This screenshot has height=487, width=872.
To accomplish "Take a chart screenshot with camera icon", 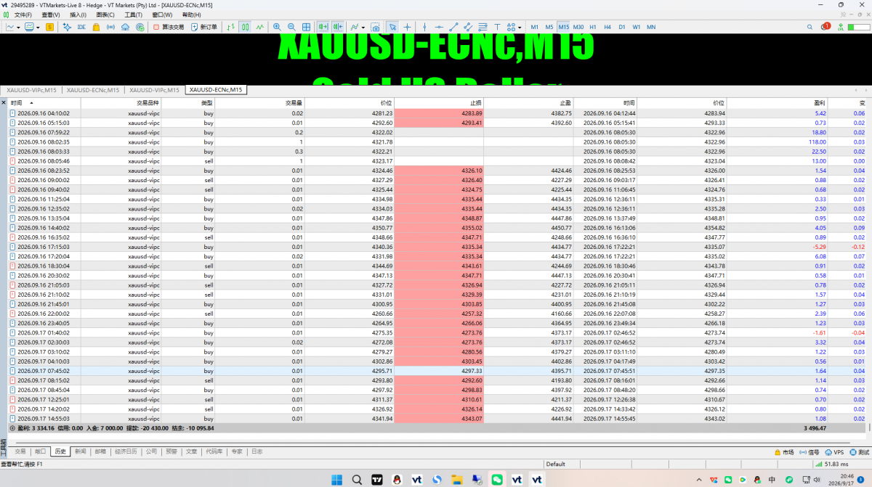I will [376, 27].
